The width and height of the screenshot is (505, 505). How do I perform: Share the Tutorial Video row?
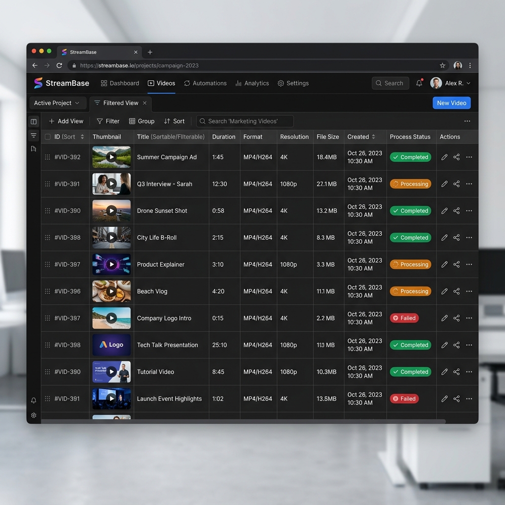(456, 372)
